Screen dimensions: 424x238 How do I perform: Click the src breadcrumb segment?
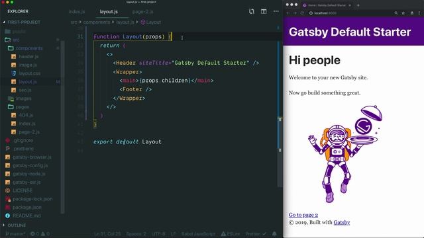(74, 22)
